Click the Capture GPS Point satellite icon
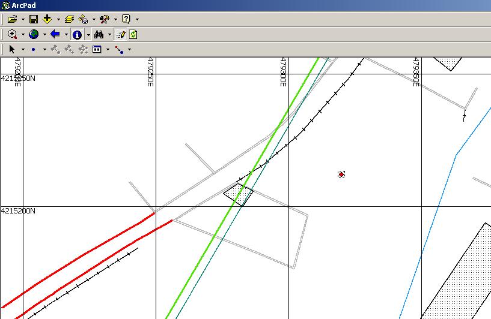491x319 pixels. point(55,49)
